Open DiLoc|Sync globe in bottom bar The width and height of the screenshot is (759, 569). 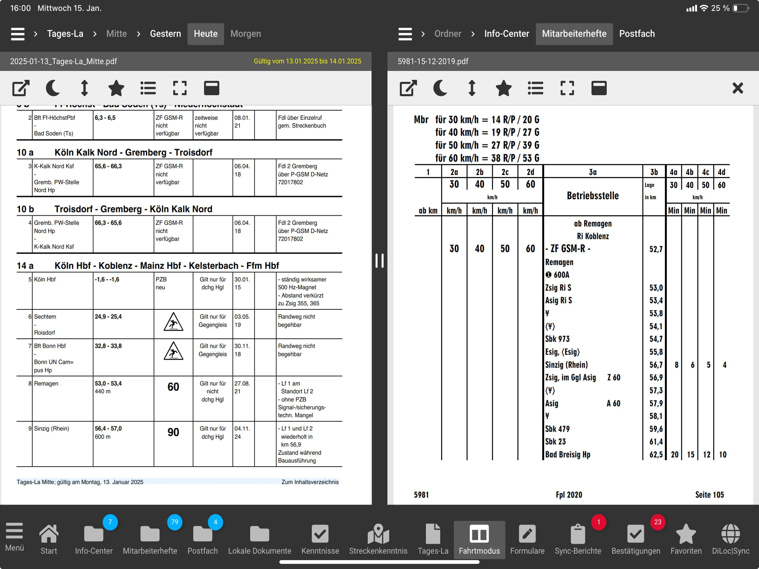click(730, 539)
